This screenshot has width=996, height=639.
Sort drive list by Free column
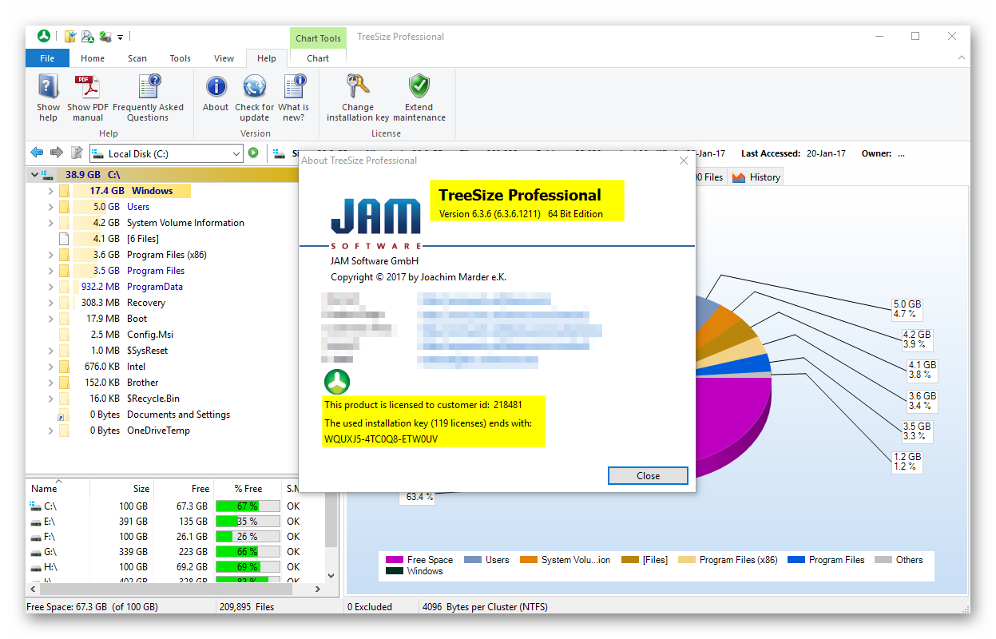(184, 488)
